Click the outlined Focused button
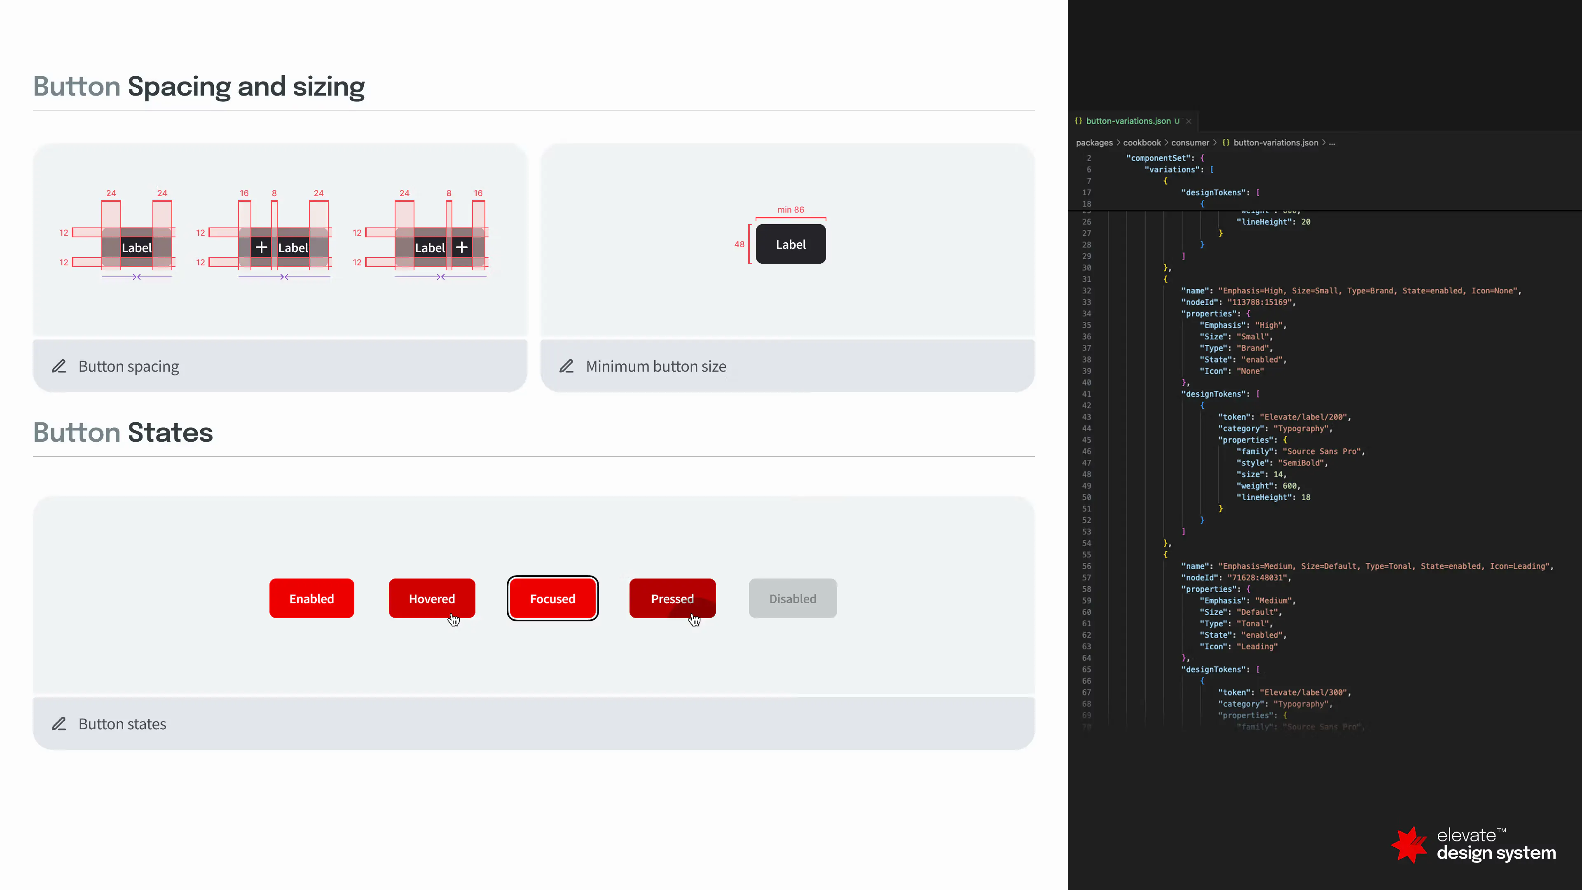The width and height of the screenshot is (1582, 890). click(x=553, y=598)
